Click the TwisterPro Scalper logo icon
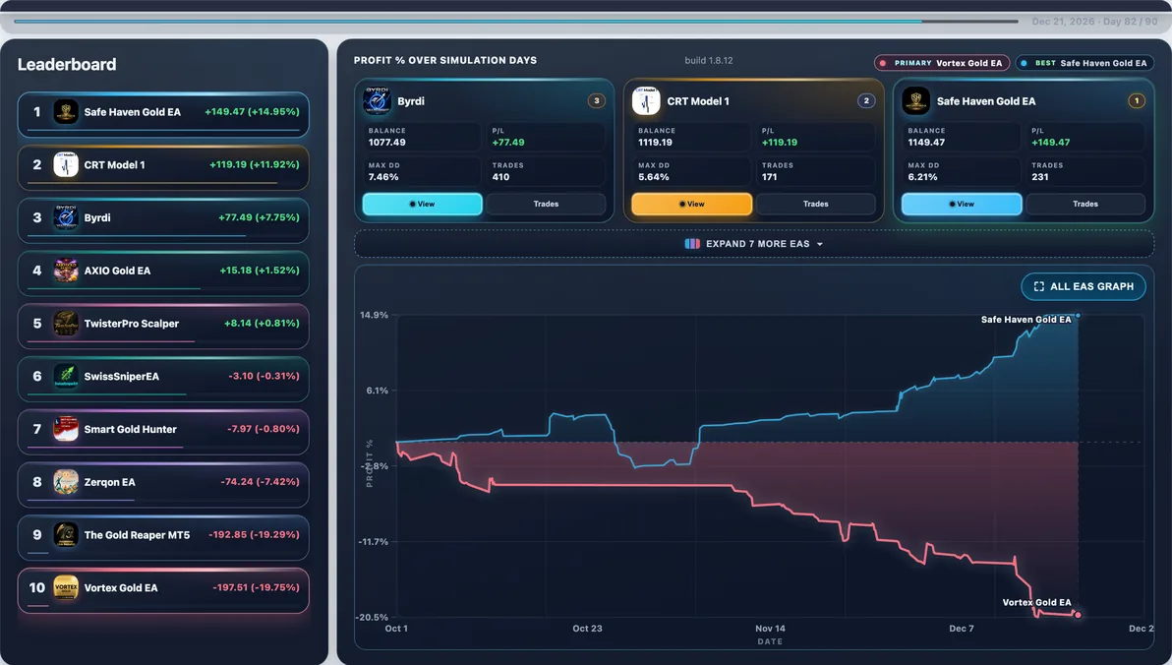The height and width of the screenshot is (665, 1172). point(66,323)
